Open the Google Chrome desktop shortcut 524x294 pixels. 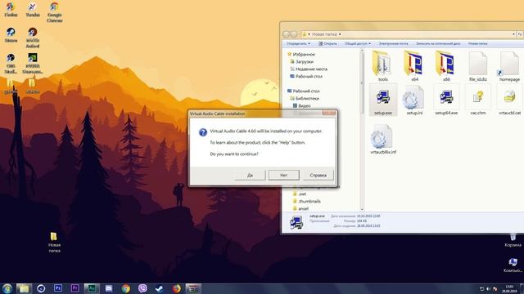click(55, 12)
